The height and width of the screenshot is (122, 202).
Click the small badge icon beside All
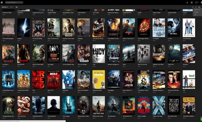point(17,7)
